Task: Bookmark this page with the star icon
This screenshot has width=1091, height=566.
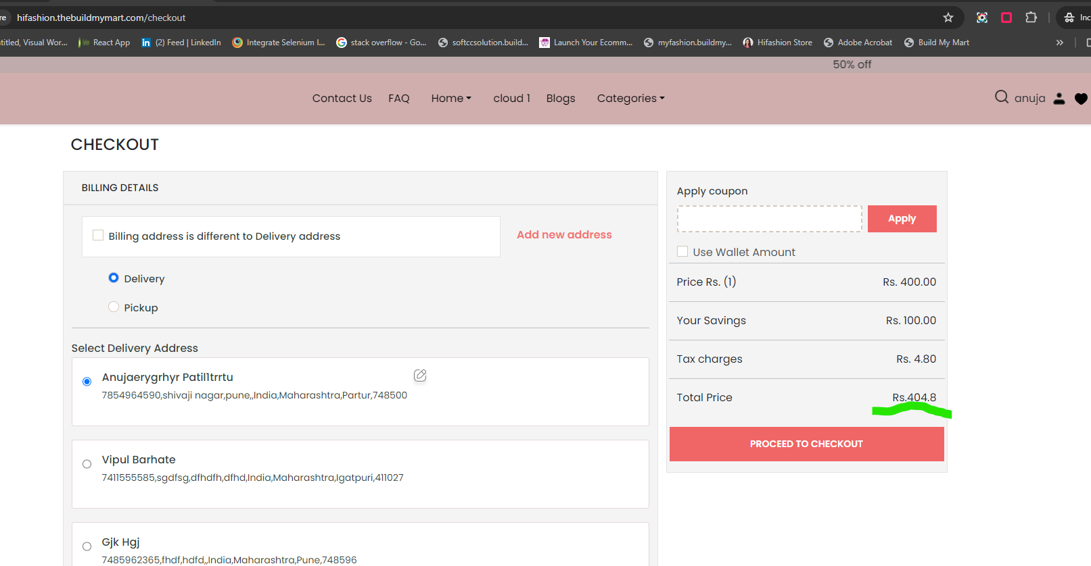Action: coord(948,18)
